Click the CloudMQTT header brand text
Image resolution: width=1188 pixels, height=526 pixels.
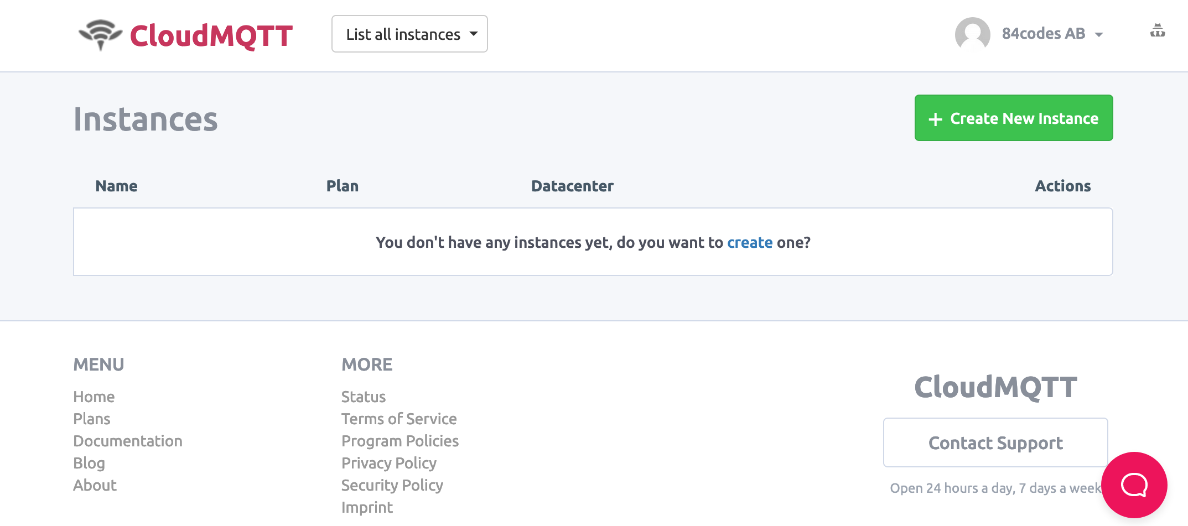pos(211,35)
